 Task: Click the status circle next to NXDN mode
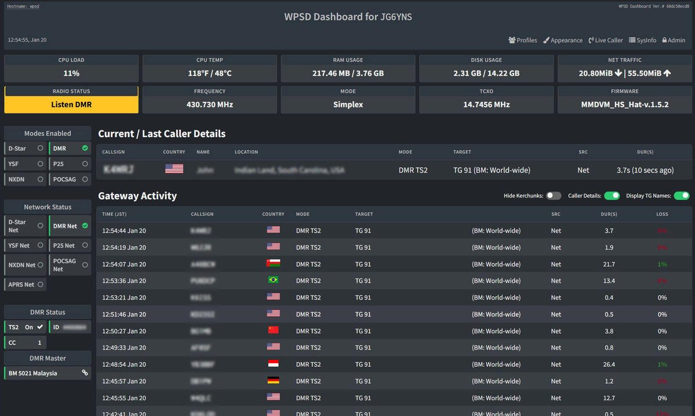pos(41,179)
